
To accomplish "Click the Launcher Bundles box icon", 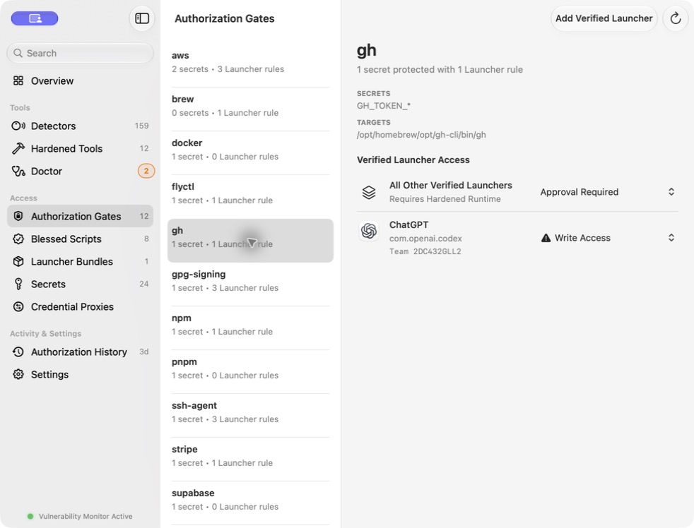I will (18, 261).
